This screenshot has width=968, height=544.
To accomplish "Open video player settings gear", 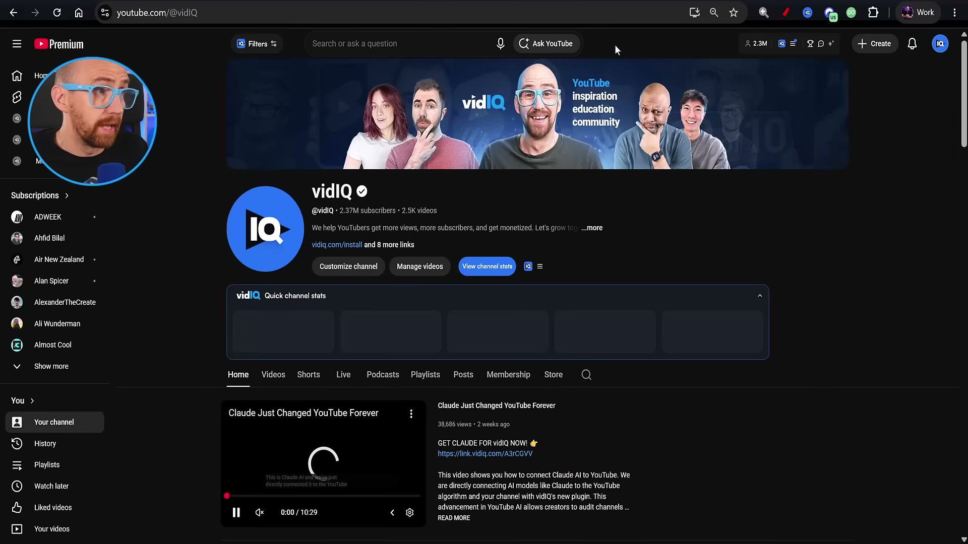I will [409, 513].
